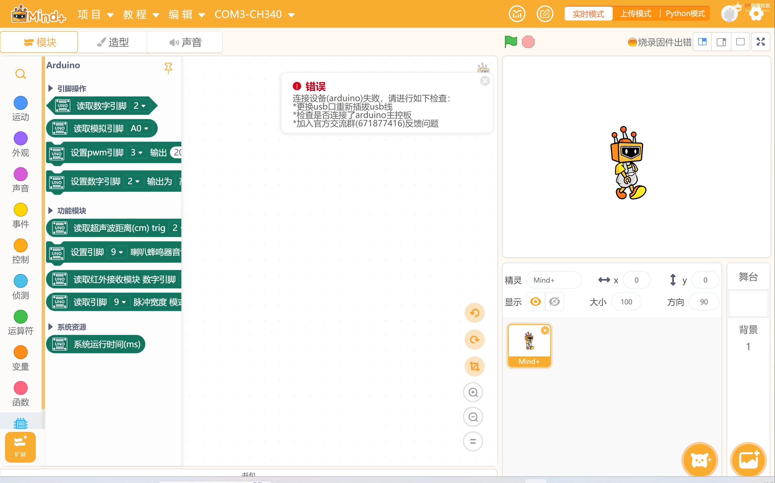
Task: Collapse the 引脚操作 block section
Action: [51, 88]
